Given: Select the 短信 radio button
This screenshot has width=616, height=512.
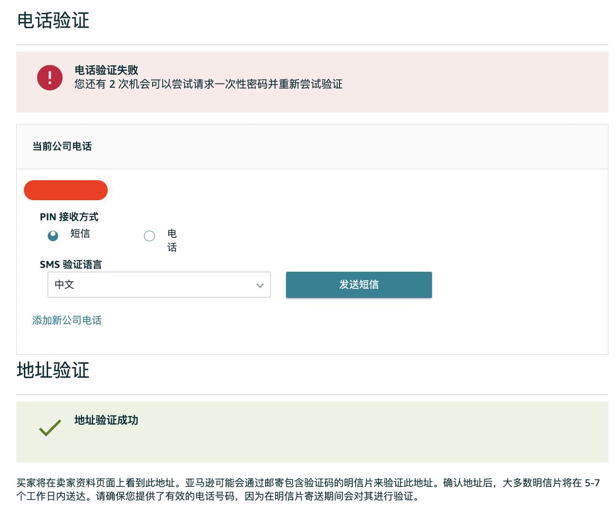Looking at the screenshot, I should 53,236.
